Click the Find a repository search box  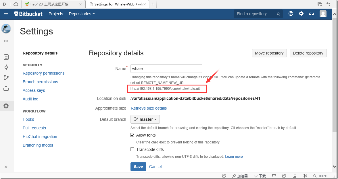point(258,14)
